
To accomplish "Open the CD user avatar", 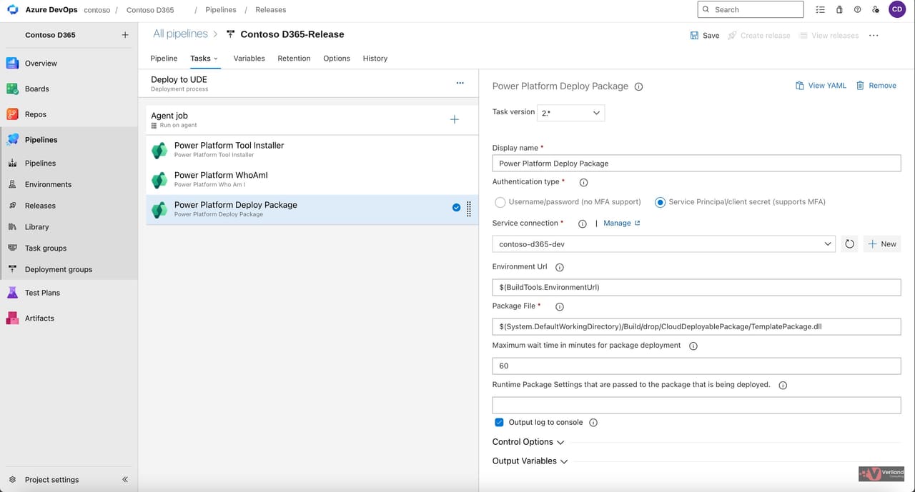I will pyautogui.click(x=897, y=9).
